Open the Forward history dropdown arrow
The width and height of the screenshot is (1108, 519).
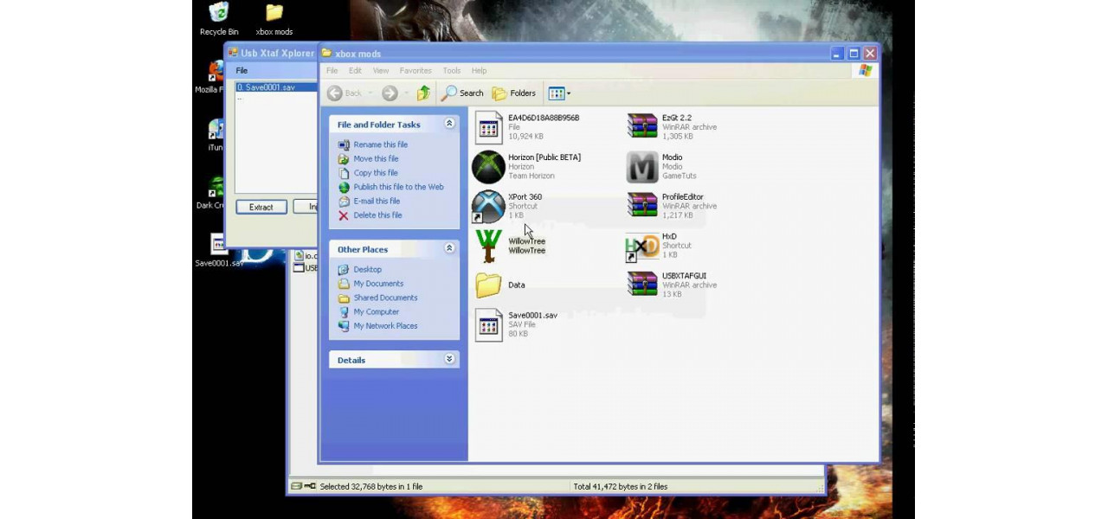tap(405, 93)
